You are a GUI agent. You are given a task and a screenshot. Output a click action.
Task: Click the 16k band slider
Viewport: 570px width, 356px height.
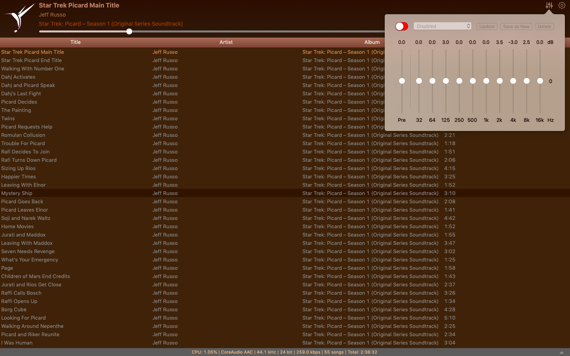[x=540, y=81]
